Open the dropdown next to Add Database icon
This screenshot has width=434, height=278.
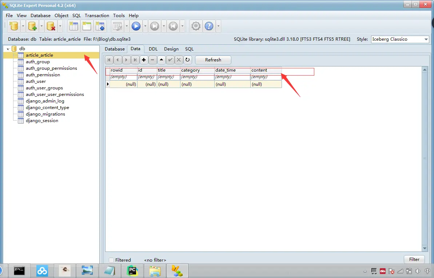click(41, 26)
